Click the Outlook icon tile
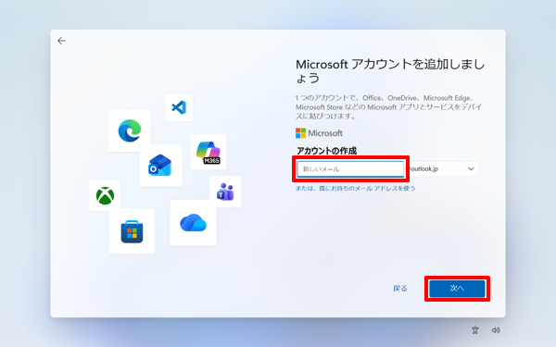 161,166
